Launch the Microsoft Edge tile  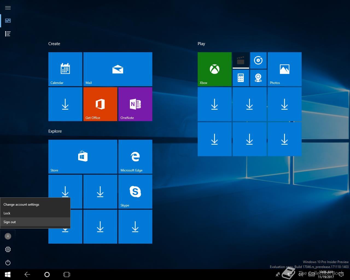click(x=135, y=157)
